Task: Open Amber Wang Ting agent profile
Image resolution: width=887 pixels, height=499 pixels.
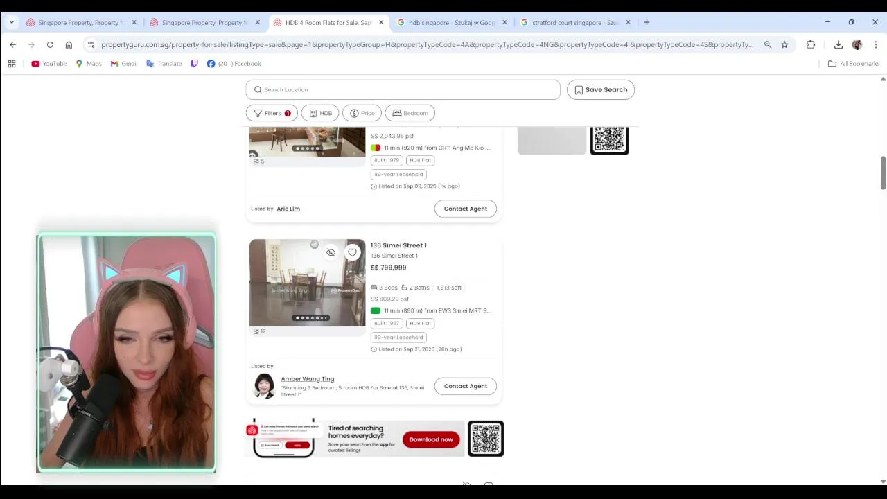Action: [308, 379]
